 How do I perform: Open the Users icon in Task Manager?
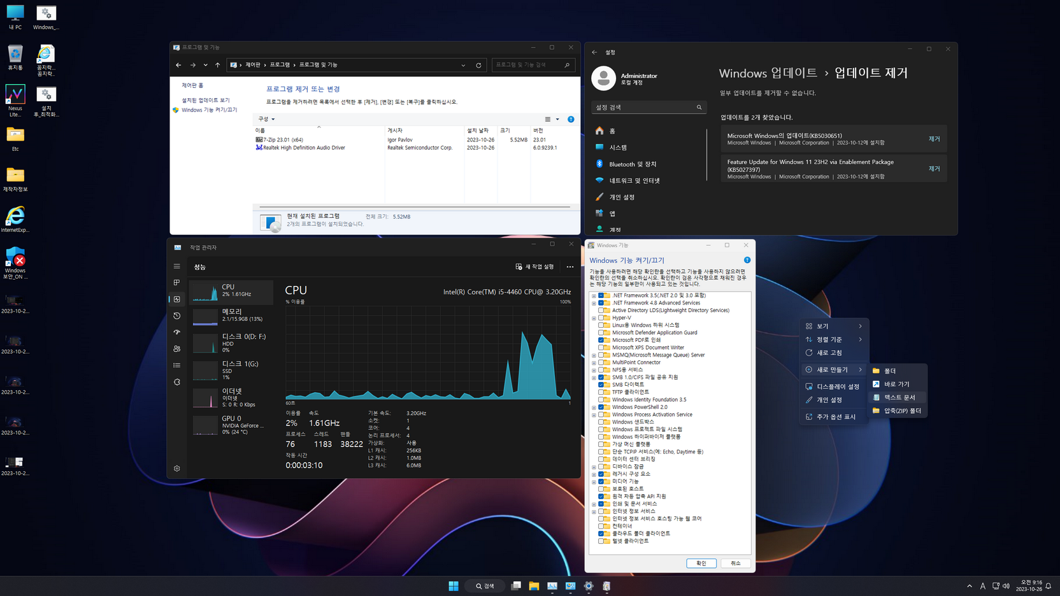point(177,349)
